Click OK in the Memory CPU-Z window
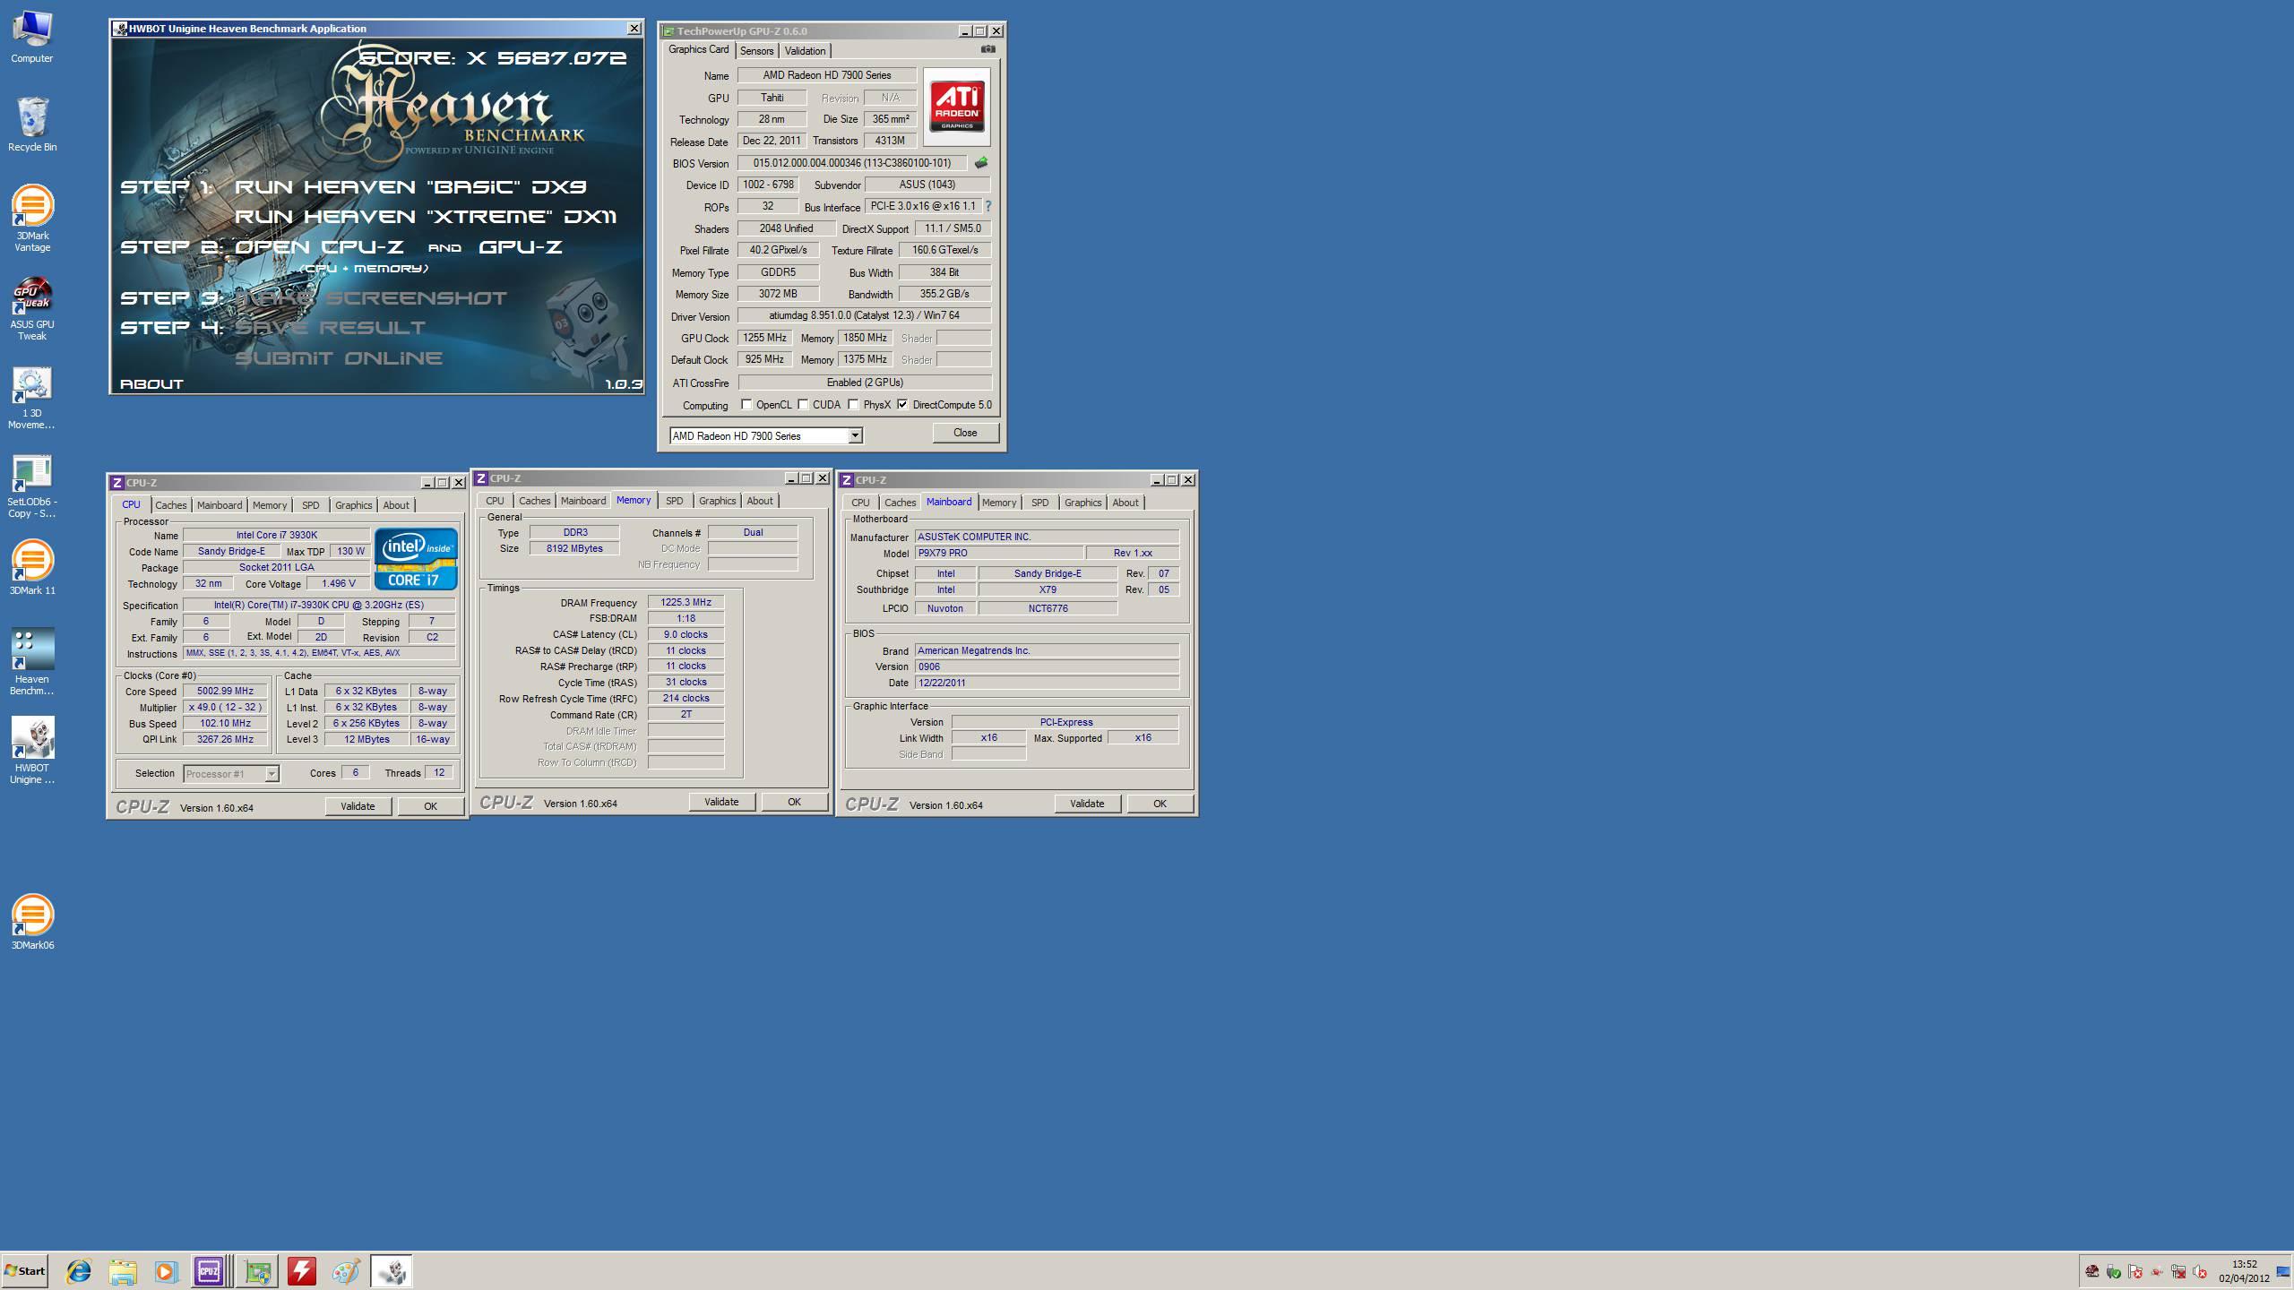 pyautogui.click(x=794, y=802)
